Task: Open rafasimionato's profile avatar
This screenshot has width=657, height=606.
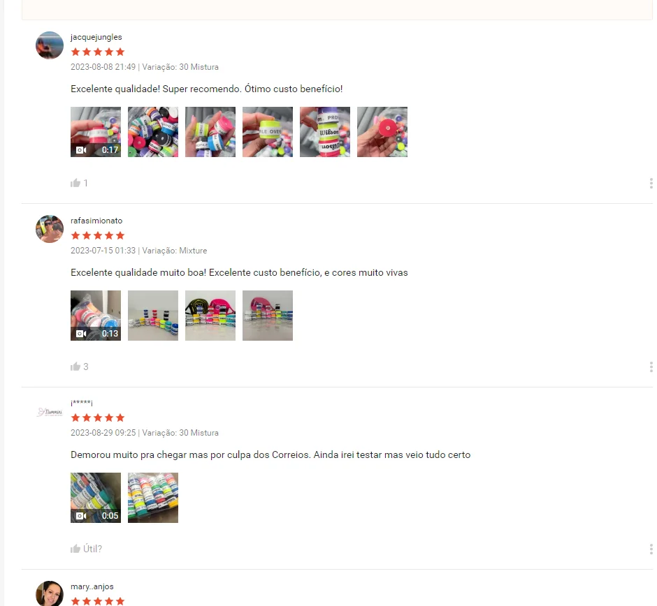Action: point(50,229)
